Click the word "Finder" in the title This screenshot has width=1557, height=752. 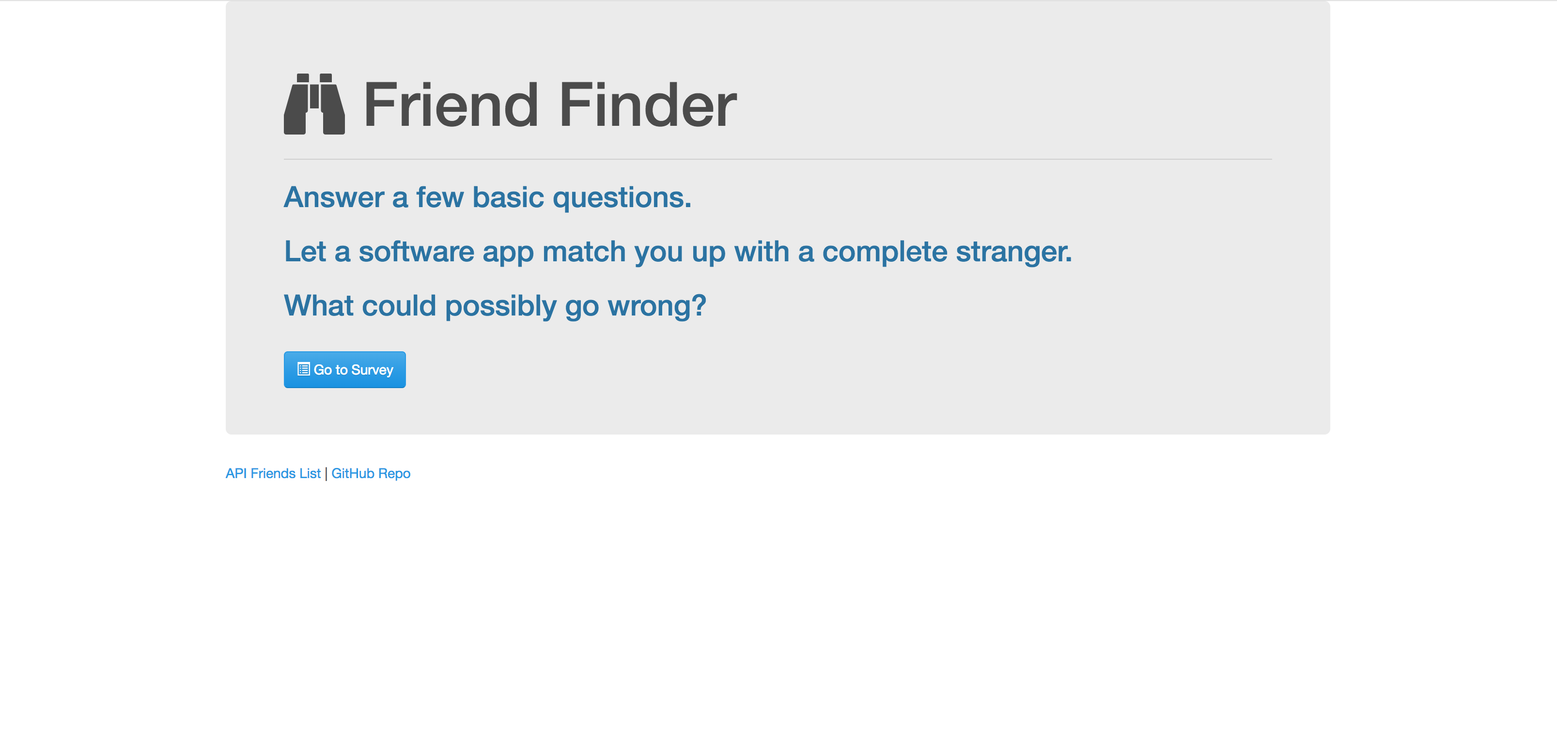click(x=648, y=105)
